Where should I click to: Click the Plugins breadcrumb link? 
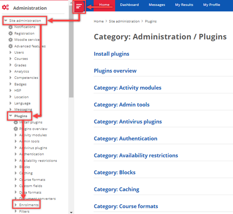151,21
